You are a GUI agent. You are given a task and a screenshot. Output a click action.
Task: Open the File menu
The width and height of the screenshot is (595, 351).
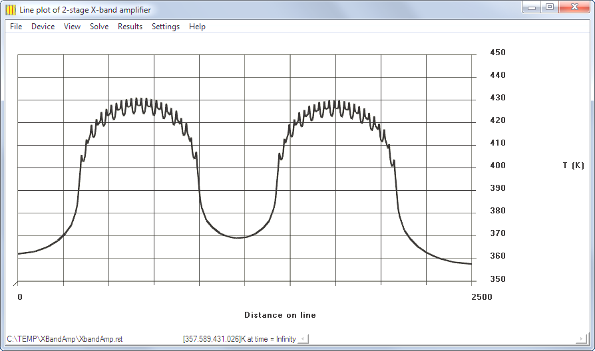click(x=16, y=27)
